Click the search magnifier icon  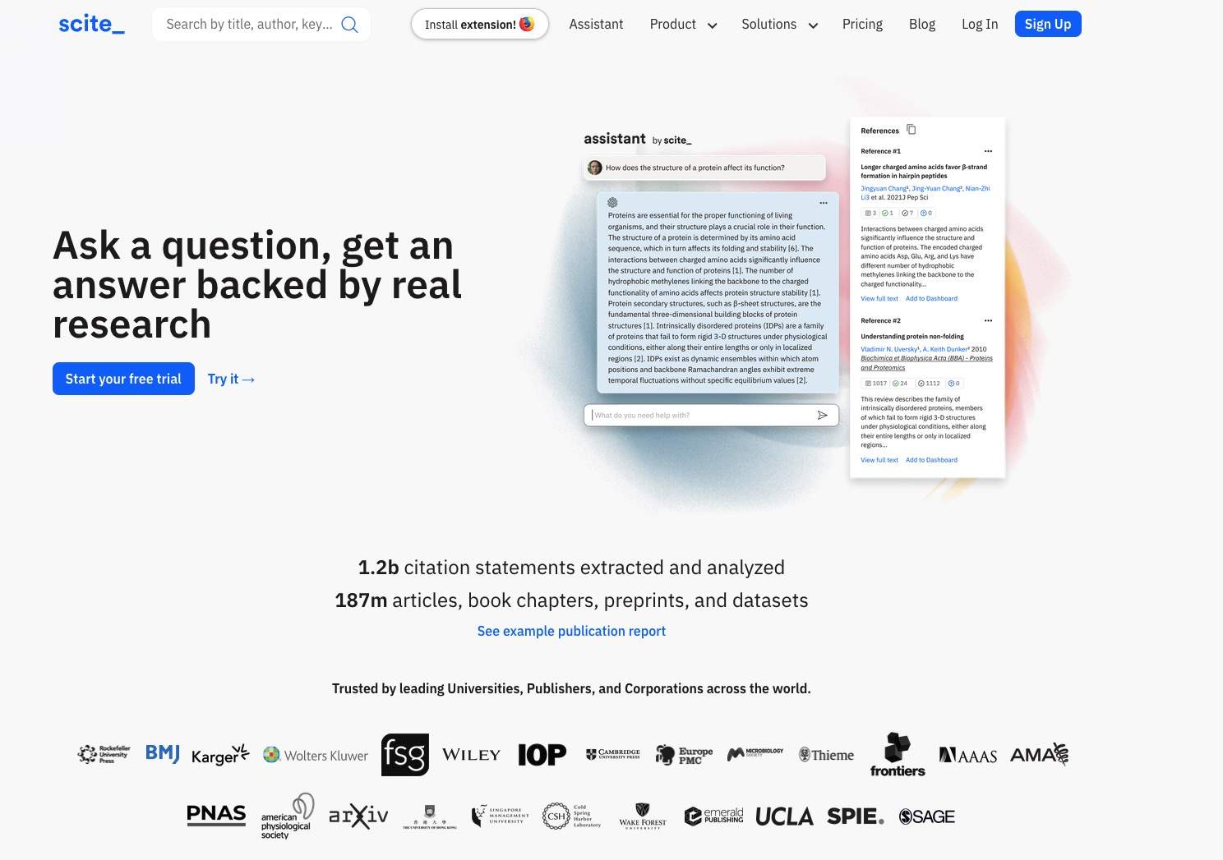tap(349, 25)
